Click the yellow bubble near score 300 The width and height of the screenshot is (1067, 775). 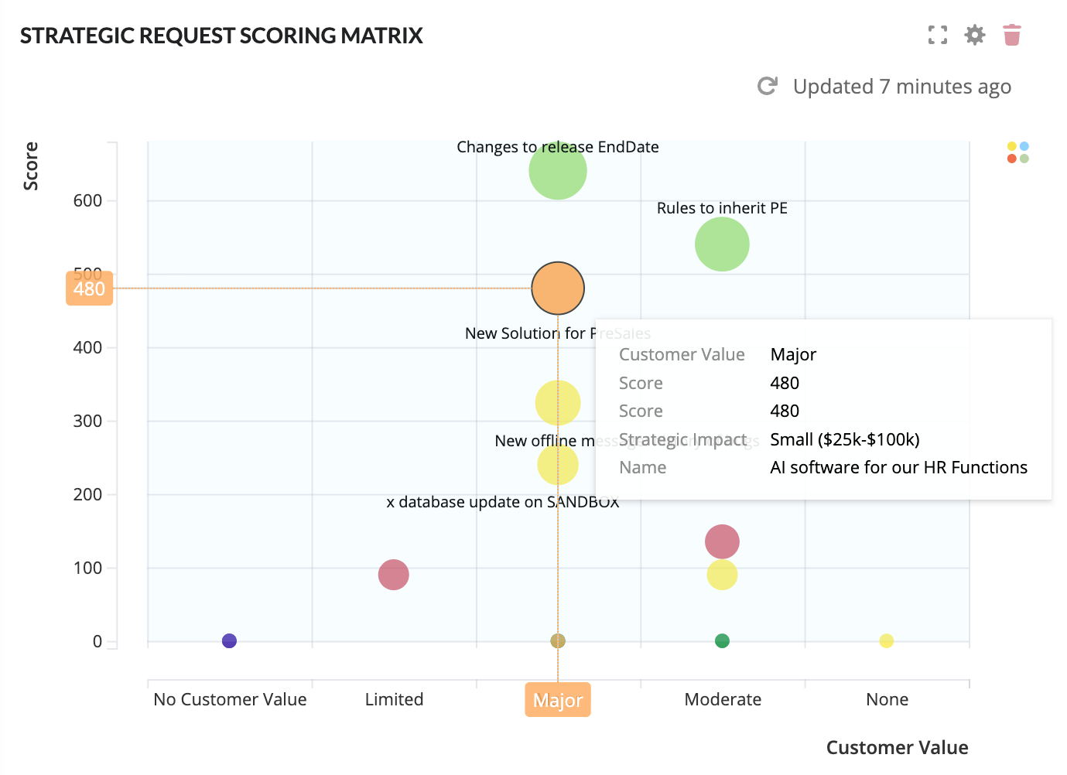pyautogui.click(x=558, y=403)
